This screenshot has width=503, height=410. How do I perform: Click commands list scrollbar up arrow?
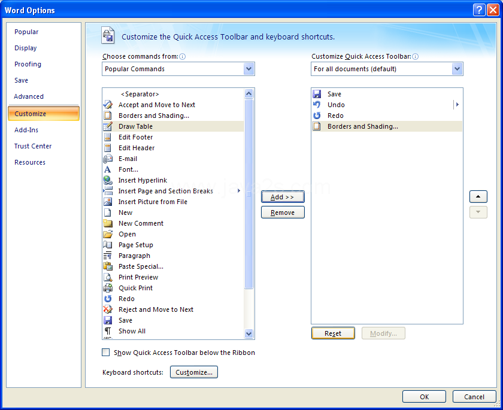pos(249,93)
